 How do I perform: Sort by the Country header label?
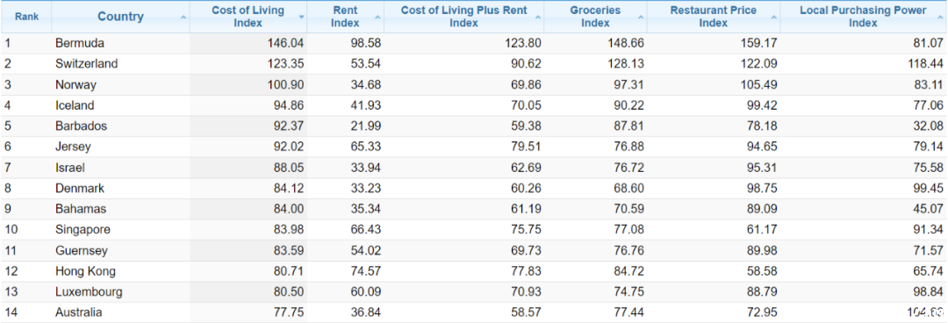pyautogui.click(x=121, y=17)
